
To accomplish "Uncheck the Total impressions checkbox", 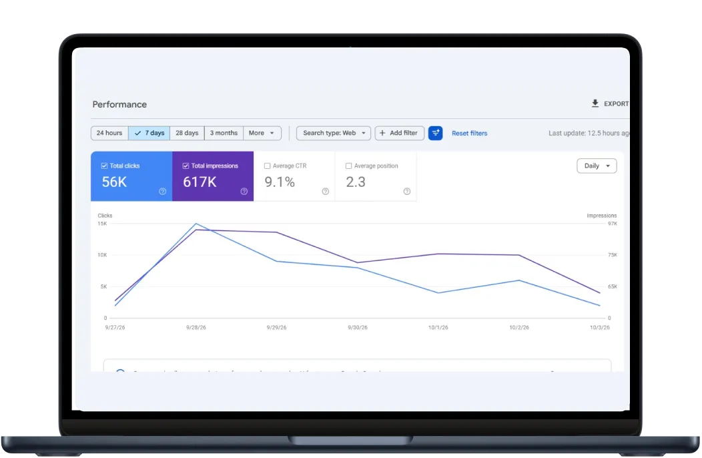I will 186,166.
